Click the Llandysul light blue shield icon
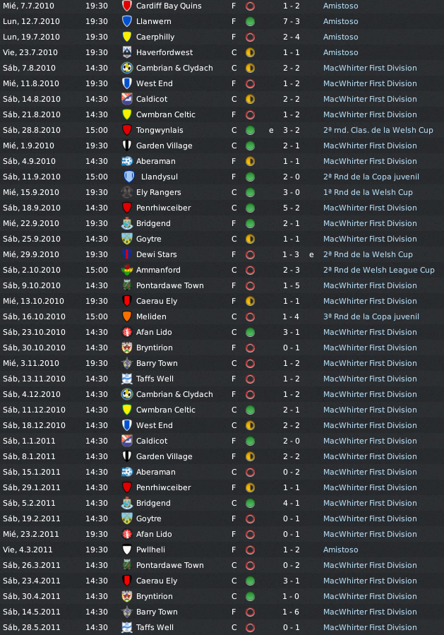Viewport: 444px width, 635px height. (x=128, y=177)
